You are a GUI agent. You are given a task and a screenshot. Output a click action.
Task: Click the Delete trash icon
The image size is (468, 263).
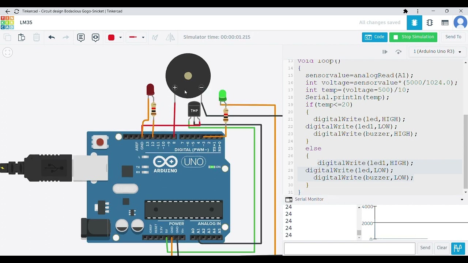point(37,37)
